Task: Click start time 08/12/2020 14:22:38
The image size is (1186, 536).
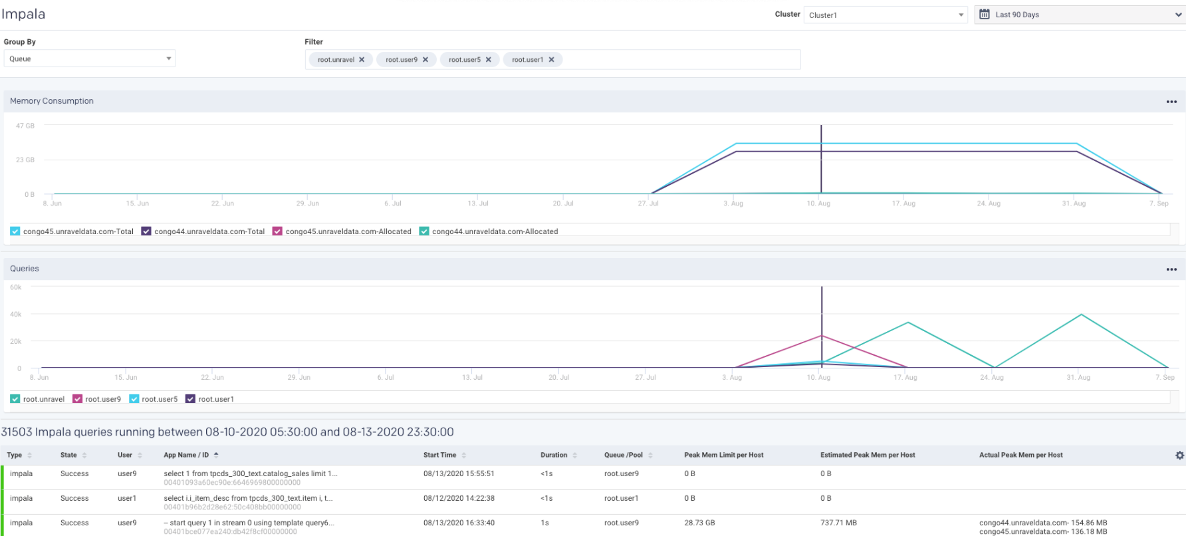Action: (x=459, y=498)
